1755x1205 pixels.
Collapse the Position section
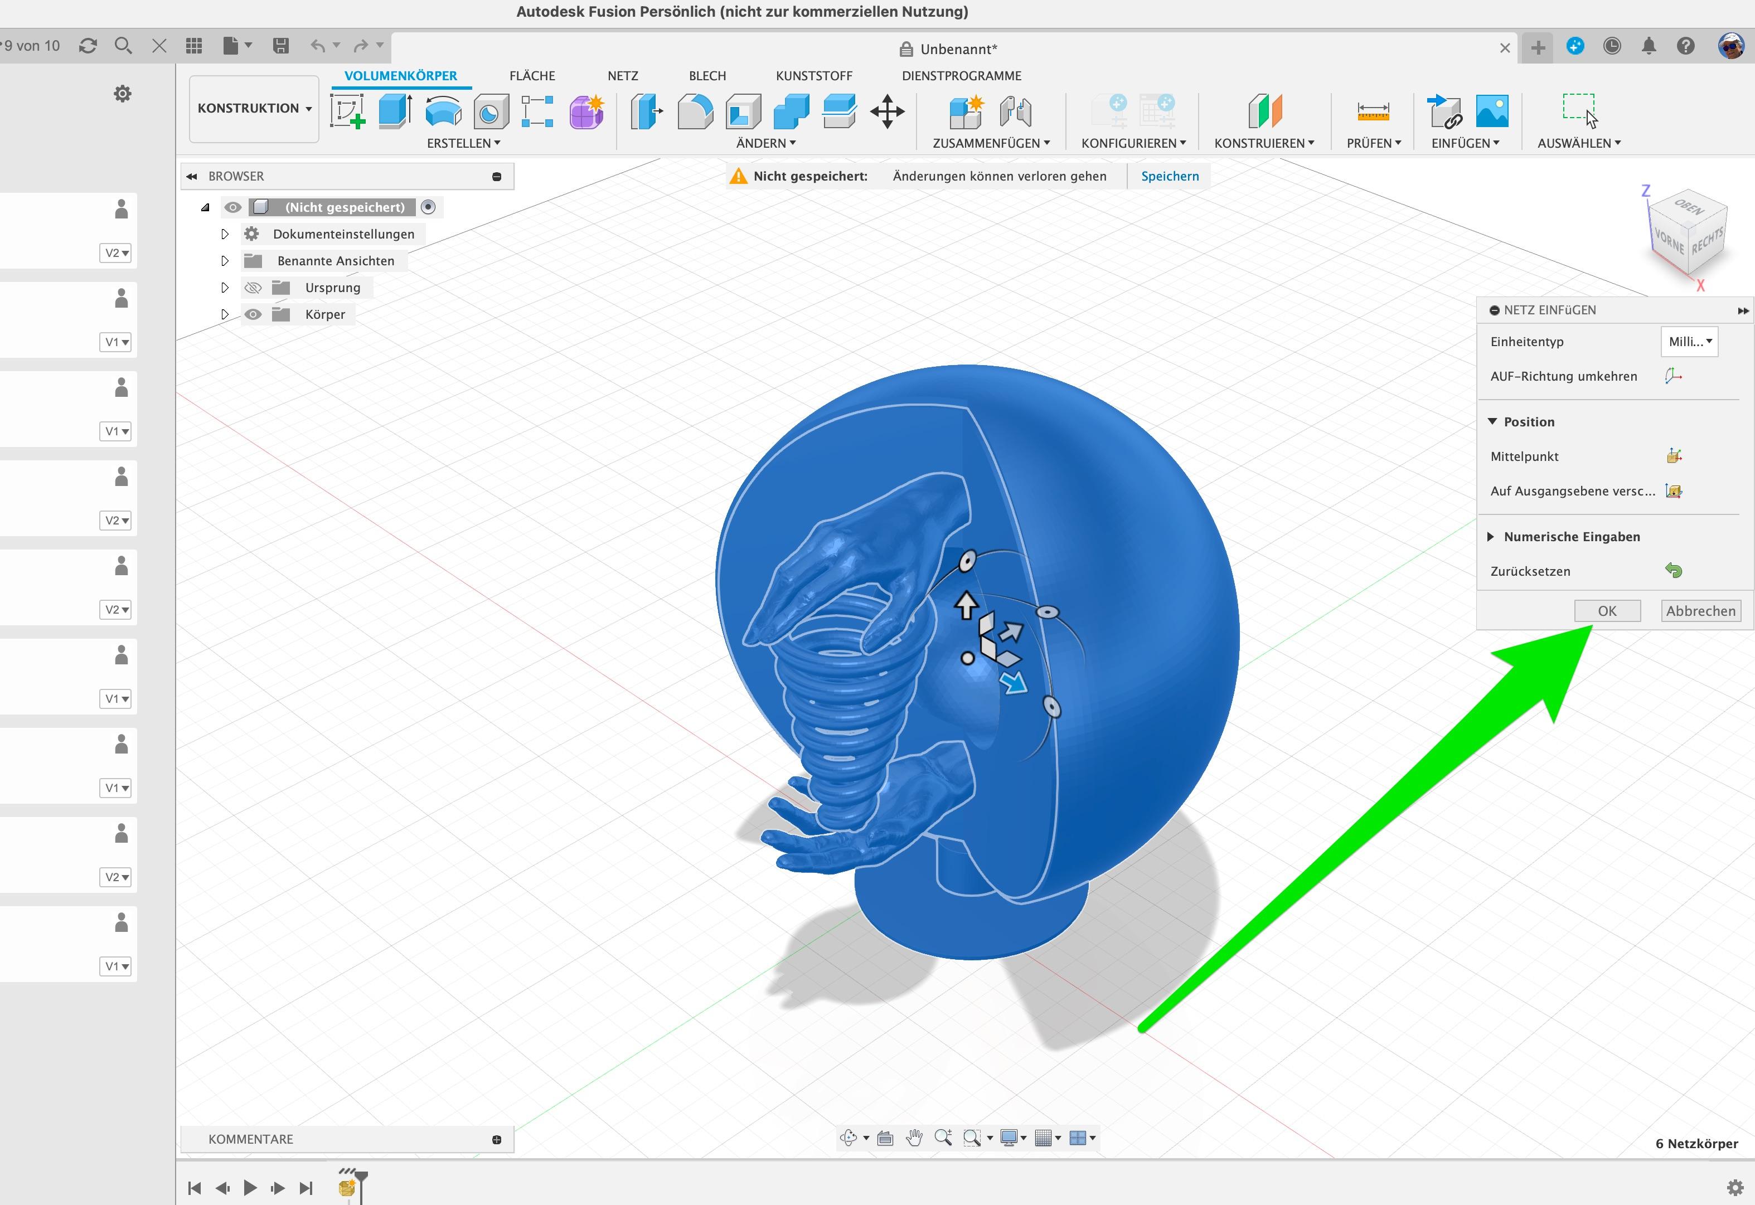click(x=1492, y=421)
